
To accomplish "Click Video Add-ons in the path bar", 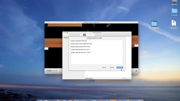I will [89, 78].
